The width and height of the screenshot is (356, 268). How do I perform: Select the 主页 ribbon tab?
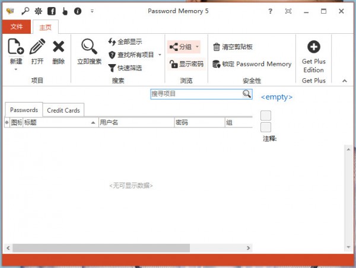click(46, 27)
